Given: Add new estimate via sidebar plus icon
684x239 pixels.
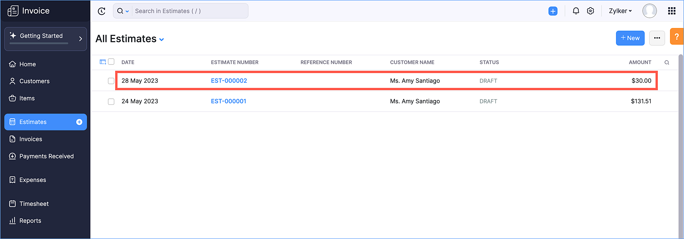Looking at the screenshot, I should coord(79,122).
